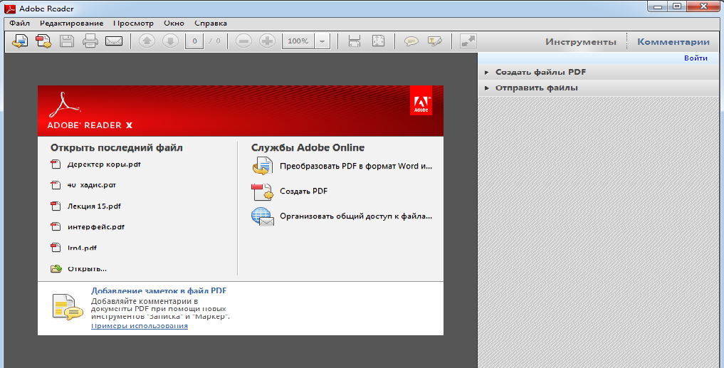Image resolution: width=724 pixels, height=368 pixels.
Task: Click the Создать PDF online service link
Action: tap(304, 191)
